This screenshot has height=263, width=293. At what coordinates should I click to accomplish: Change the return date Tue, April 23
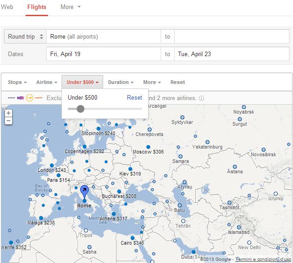[232, 54]
